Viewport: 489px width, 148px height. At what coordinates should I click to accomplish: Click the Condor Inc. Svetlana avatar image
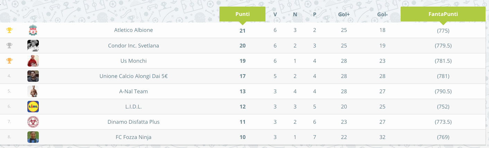click(x=33, y=45)
